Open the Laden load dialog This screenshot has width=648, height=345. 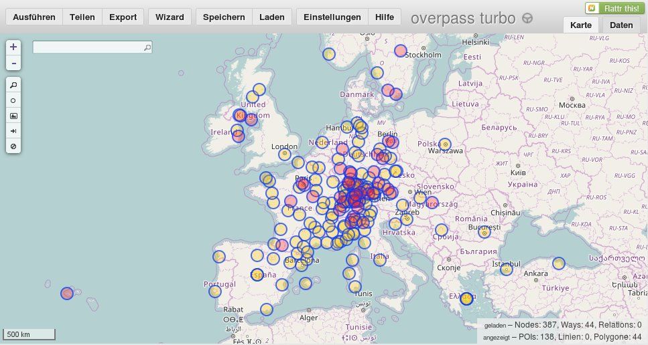(272, 17)
